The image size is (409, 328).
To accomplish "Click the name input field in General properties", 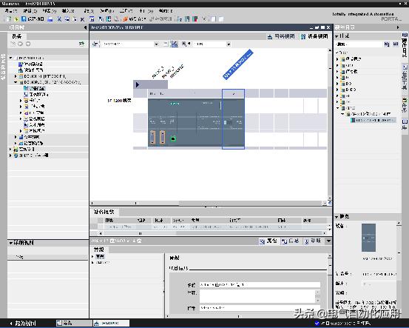I will [x=260, y=284].
